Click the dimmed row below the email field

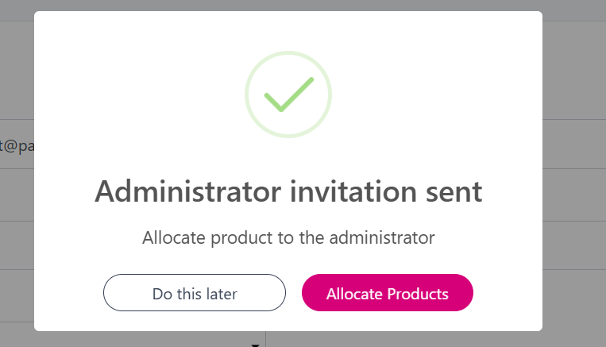(16, 196)
